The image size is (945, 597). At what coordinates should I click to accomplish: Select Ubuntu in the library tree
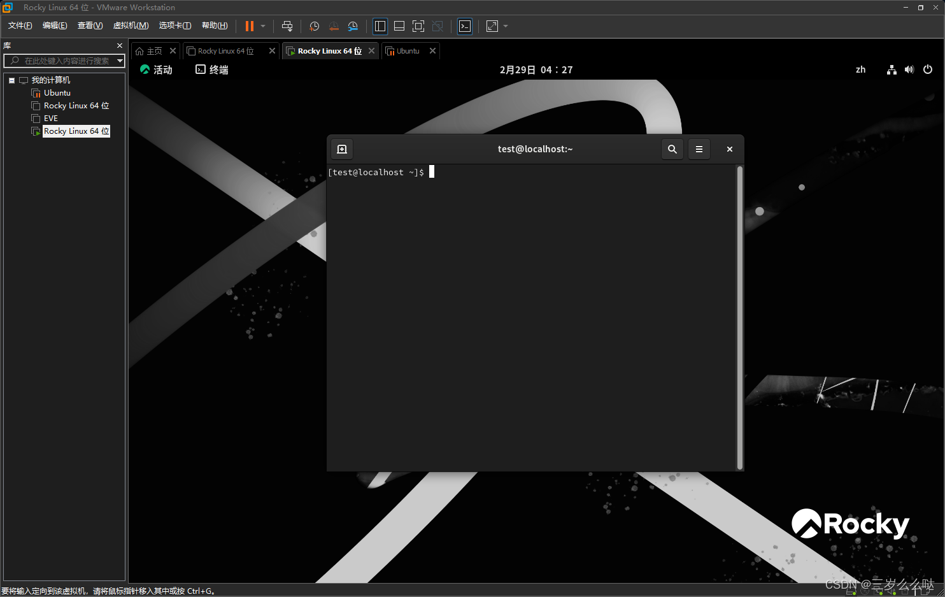(57, 93)
